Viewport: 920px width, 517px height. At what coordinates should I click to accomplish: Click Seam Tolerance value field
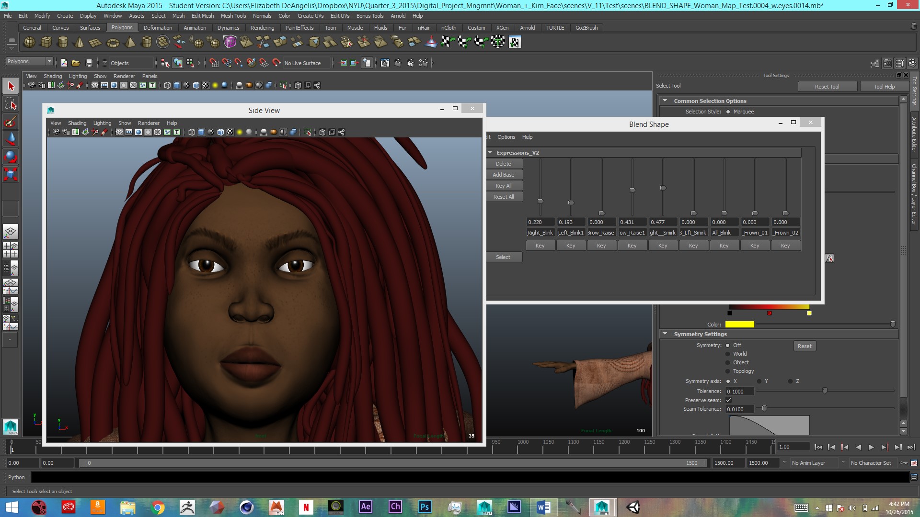(739, 409)
